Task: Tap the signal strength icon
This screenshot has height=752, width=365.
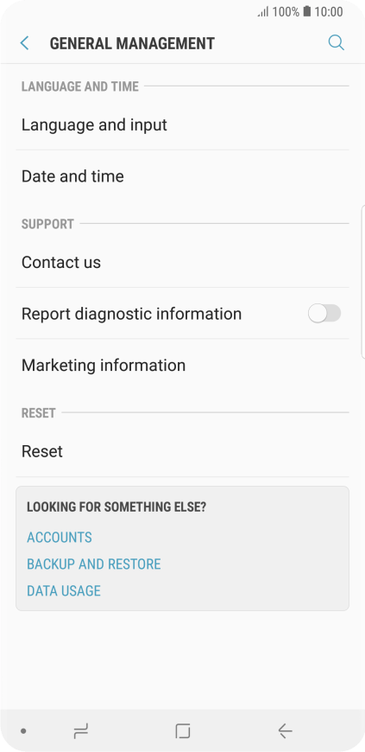Action: coord(263,12)
